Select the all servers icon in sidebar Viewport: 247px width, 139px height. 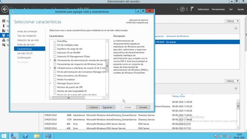point(4,31)
